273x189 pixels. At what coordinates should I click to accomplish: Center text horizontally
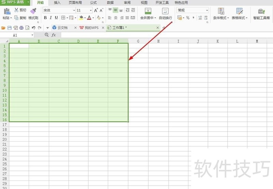point(116,18)
